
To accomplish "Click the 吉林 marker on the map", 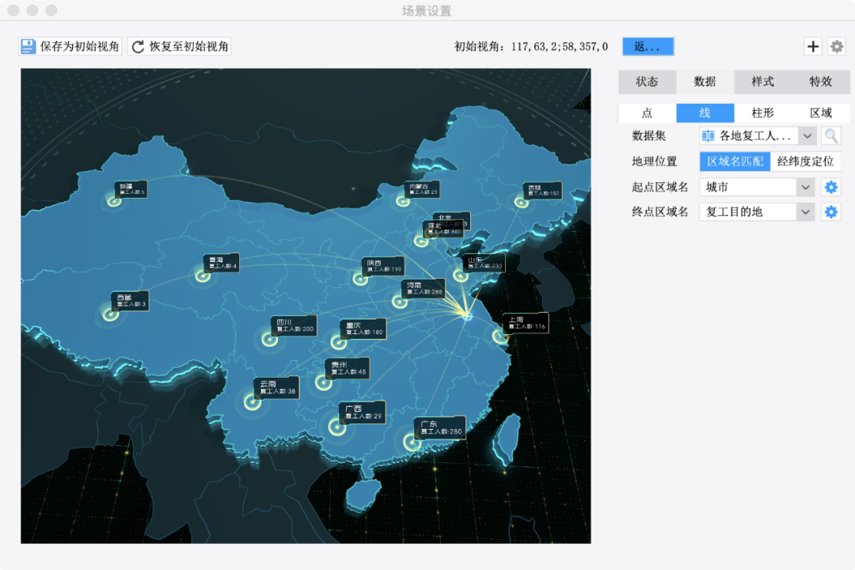I will click(521, 203).
